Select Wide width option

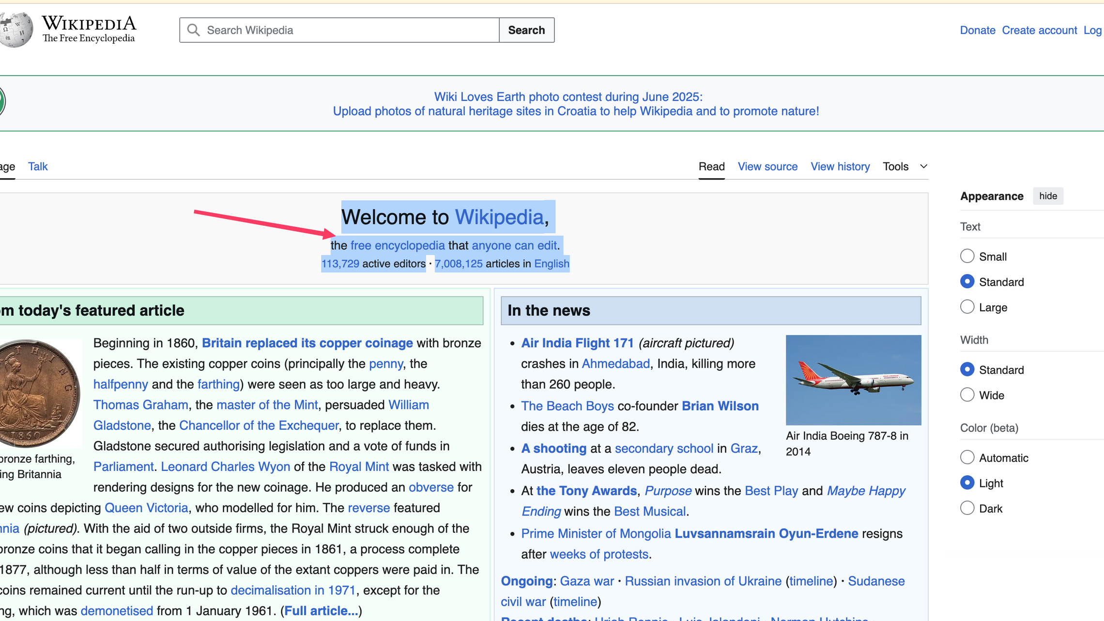[x=967, y=395]
